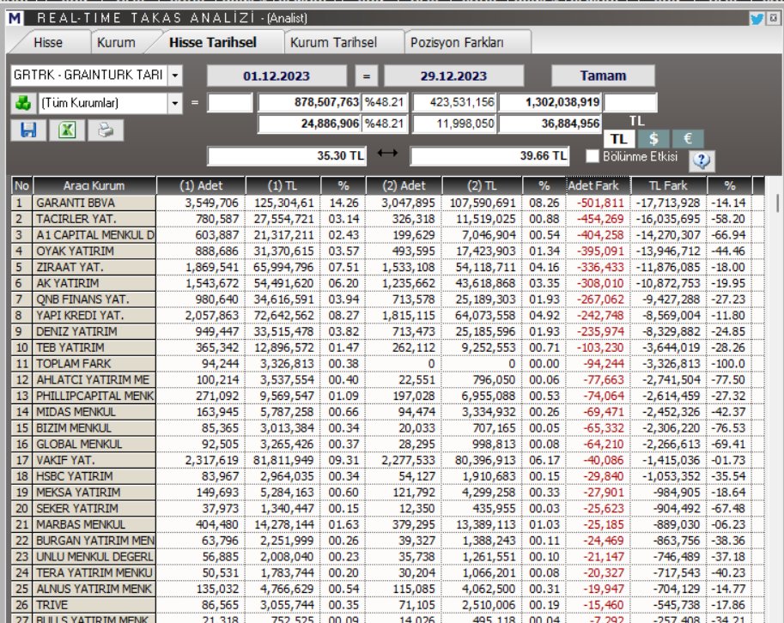This screenshot has height=623, width=784.
Task: Open help with question mark icon
Action: coord(702,160)
